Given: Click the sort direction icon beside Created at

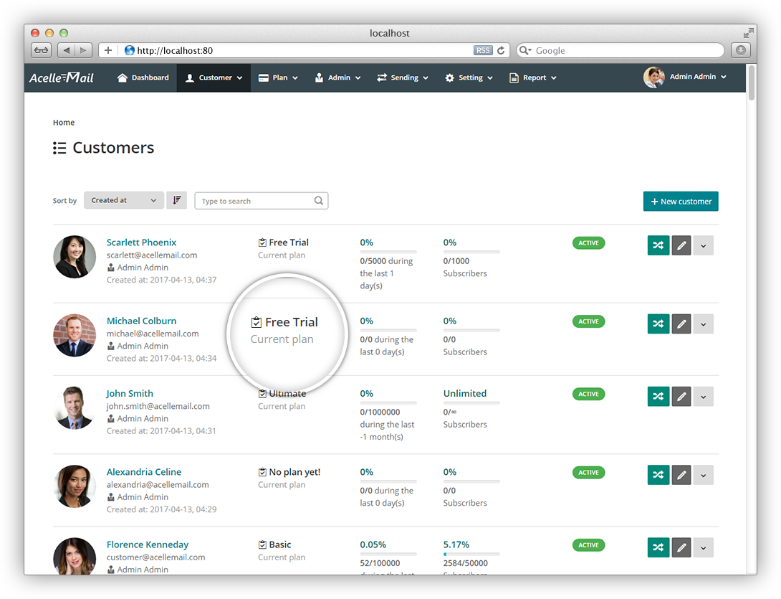Looking at the screenshot, I should [176, 200].
